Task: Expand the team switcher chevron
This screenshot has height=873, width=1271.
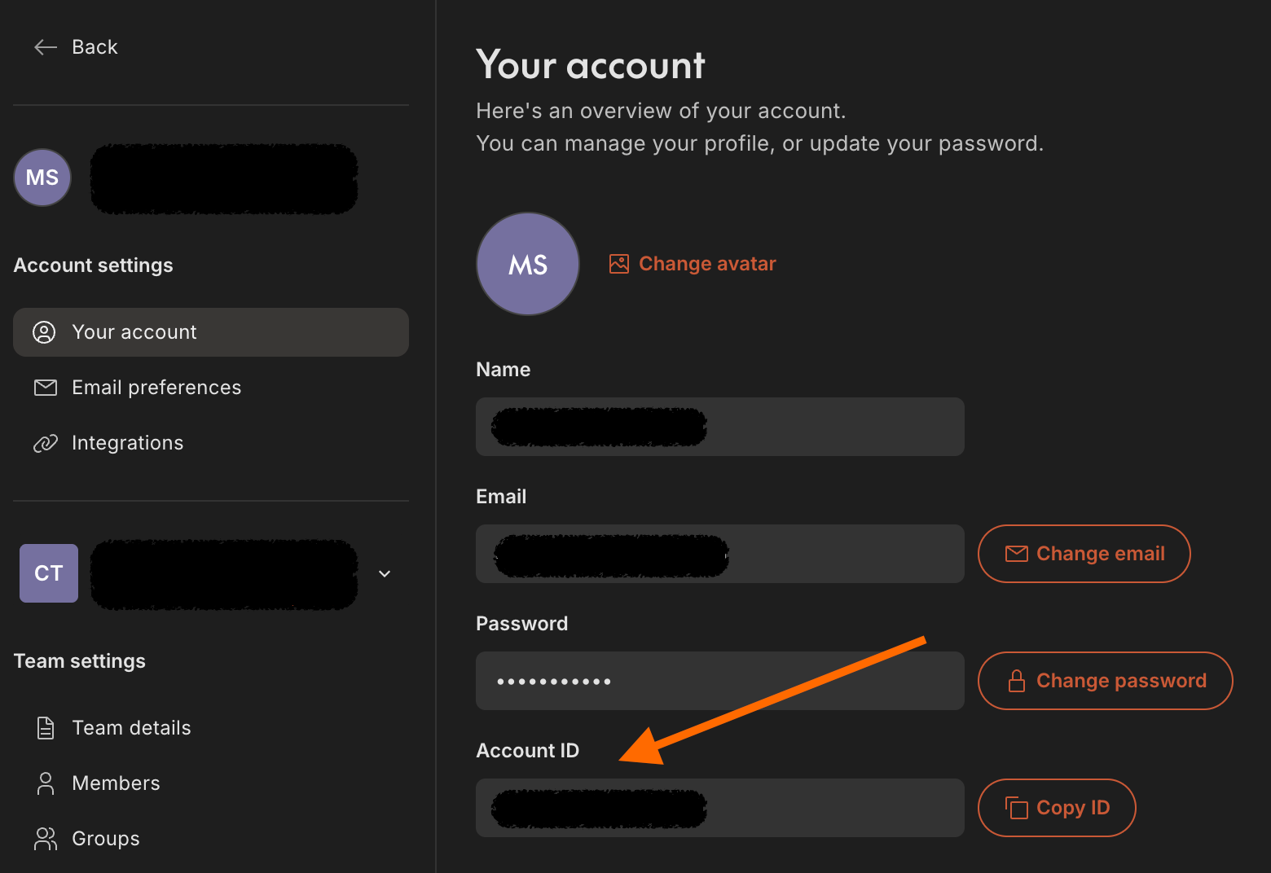Action: click(x=385, y=574)
